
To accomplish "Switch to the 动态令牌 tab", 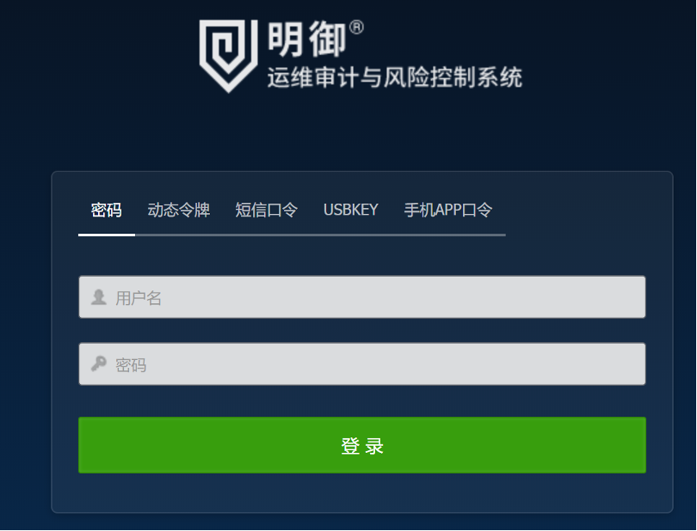I will coord(179,210).
